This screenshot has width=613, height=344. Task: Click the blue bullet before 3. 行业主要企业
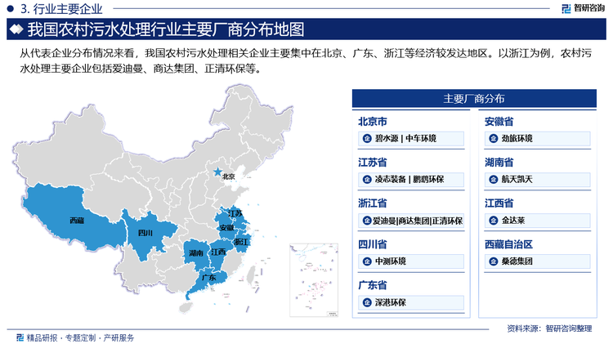coord(10,8)
